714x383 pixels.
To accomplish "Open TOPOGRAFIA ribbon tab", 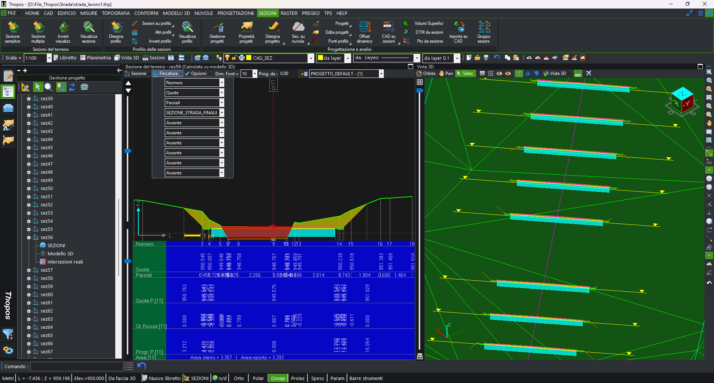I will pyautogui.click(x=116, y=13).
